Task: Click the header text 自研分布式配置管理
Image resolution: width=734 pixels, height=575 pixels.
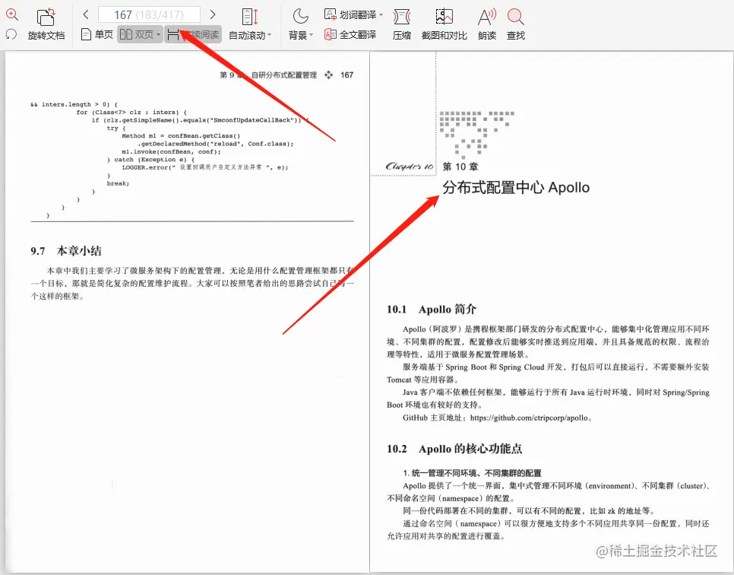Action: [x=284, y=75]
